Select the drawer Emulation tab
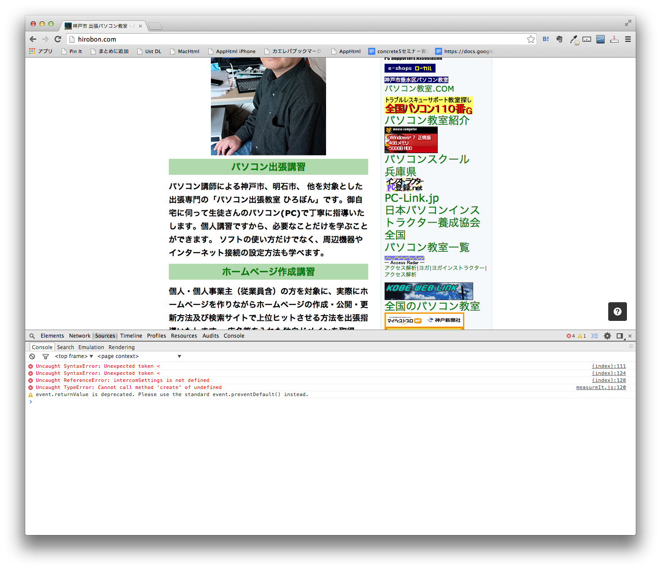This screenshot has width=661, height=570. (91, 347)
